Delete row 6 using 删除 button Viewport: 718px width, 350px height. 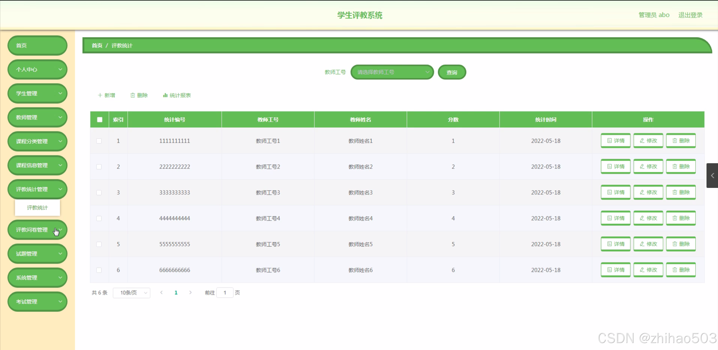click(681, 270)
